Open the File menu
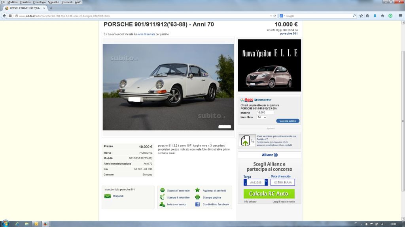The height and width of the screenshot is (227, 405). (3, 2)
